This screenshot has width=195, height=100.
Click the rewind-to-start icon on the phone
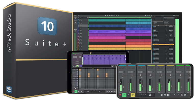(128, 95)
